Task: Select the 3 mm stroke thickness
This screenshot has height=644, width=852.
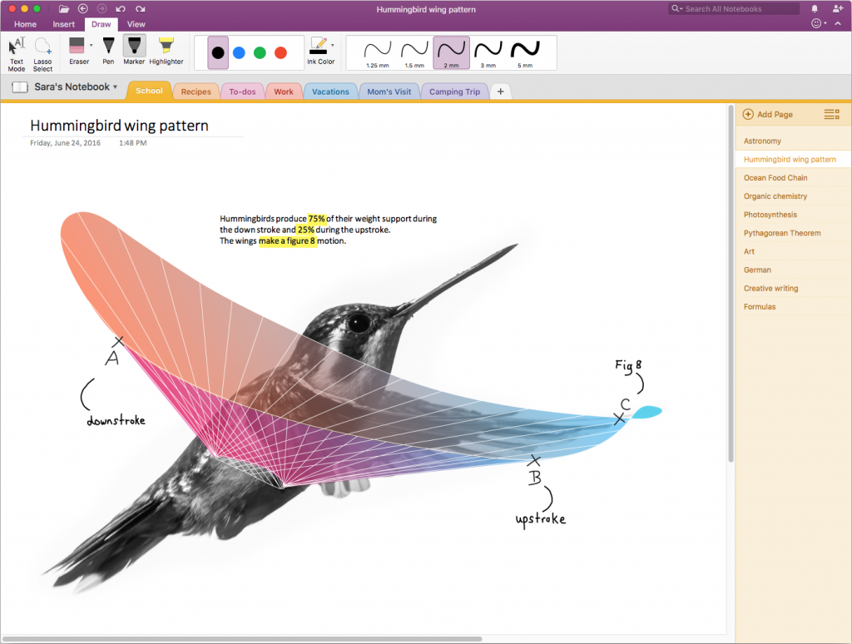Action: 488,52
